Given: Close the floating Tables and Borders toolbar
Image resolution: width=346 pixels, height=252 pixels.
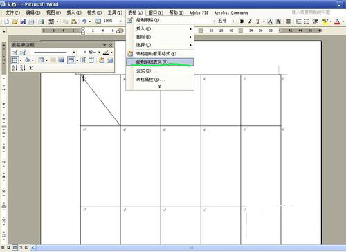Looking at the screenshot, I should pos(111,45).
